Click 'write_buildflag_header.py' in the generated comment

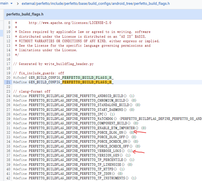pos(69,64)
